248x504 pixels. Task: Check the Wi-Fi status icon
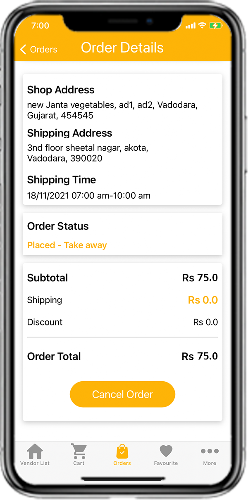[202, 26]
